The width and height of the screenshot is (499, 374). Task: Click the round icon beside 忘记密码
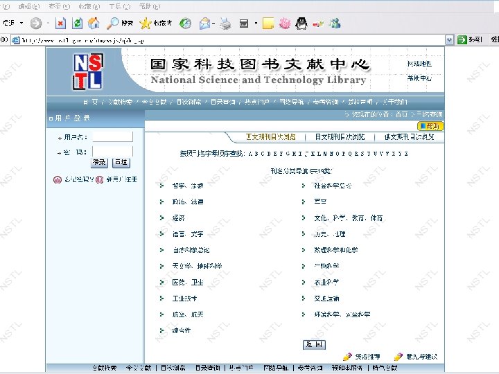(58, 179)
